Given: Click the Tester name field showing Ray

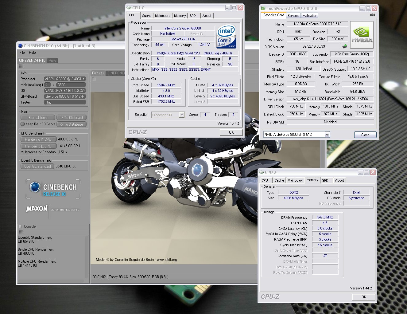Looking at the screenshot, I should click(x=65, y=102).
